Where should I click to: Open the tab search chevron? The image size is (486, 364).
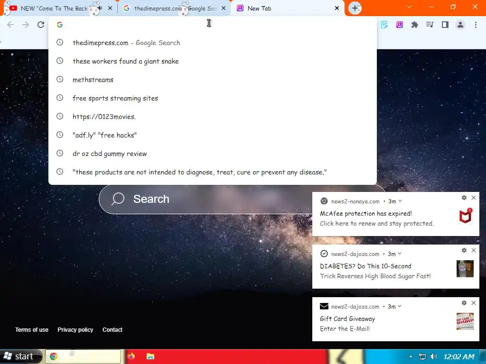pos(410,7)
